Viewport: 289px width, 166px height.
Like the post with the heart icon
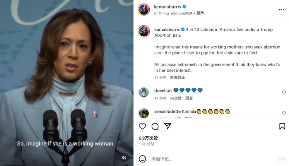142,126
